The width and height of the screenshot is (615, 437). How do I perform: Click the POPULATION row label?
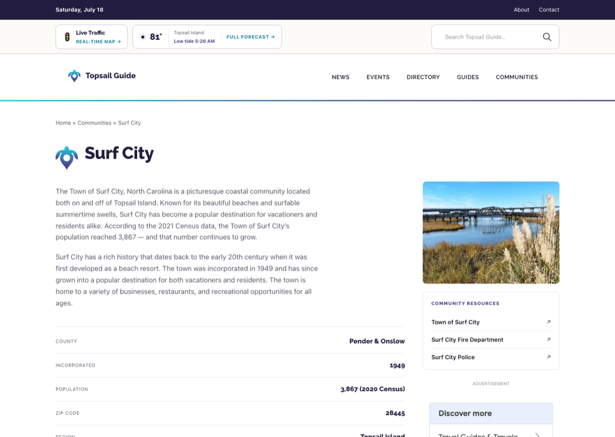click(x=72, y=389)
